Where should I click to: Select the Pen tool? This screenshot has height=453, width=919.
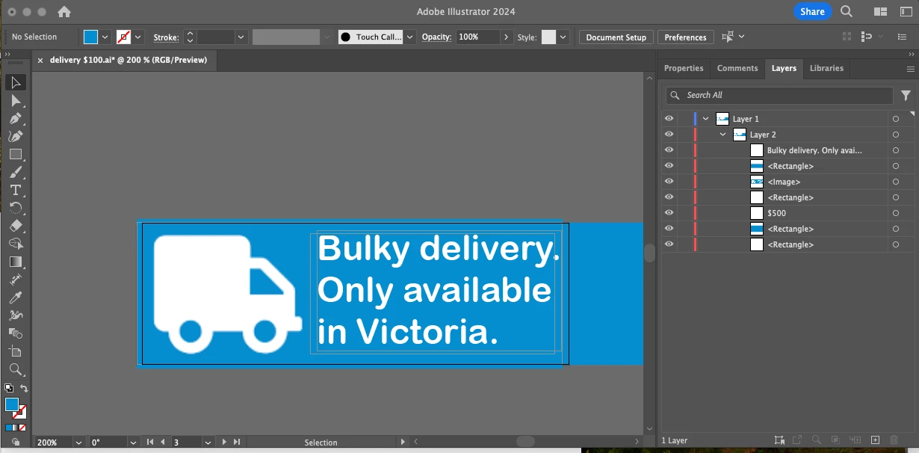(16, 118)
